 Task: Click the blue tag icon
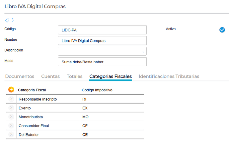point(7,20)
